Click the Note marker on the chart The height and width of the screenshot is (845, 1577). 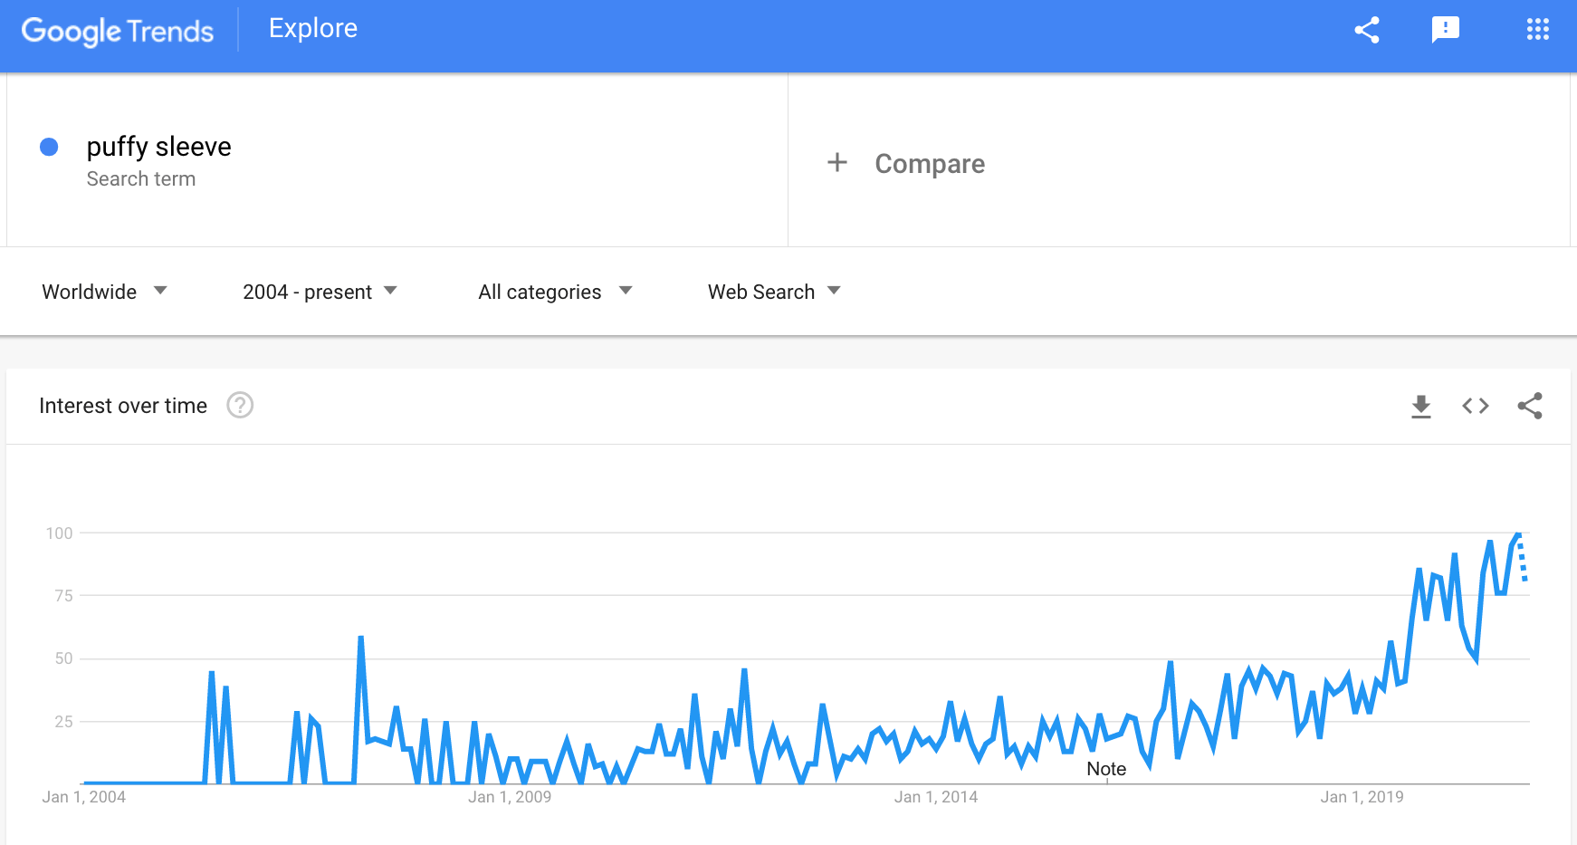[x=1106, y=769]
